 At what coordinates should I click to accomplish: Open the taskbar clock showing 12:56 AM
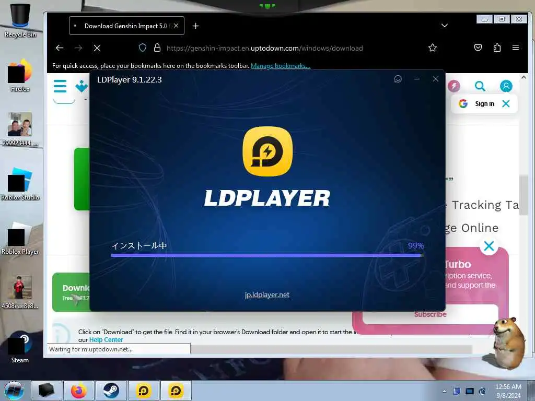508,391
